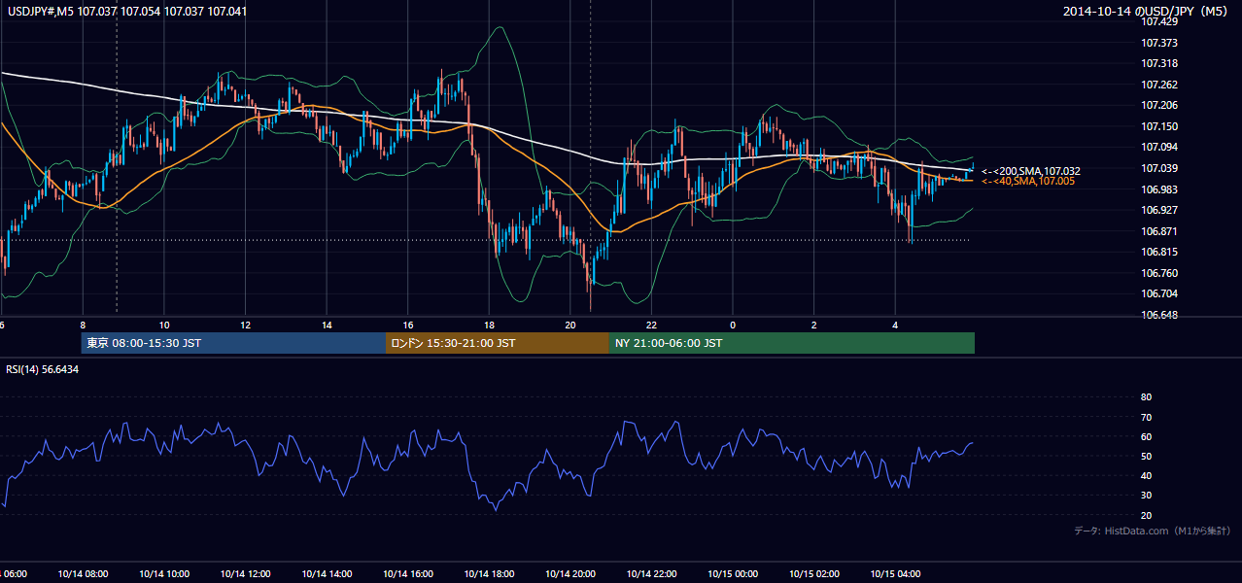Click the 10/14 20:00 time axis label
Screen dimensions: 1242x583
(x=569, y=573)
